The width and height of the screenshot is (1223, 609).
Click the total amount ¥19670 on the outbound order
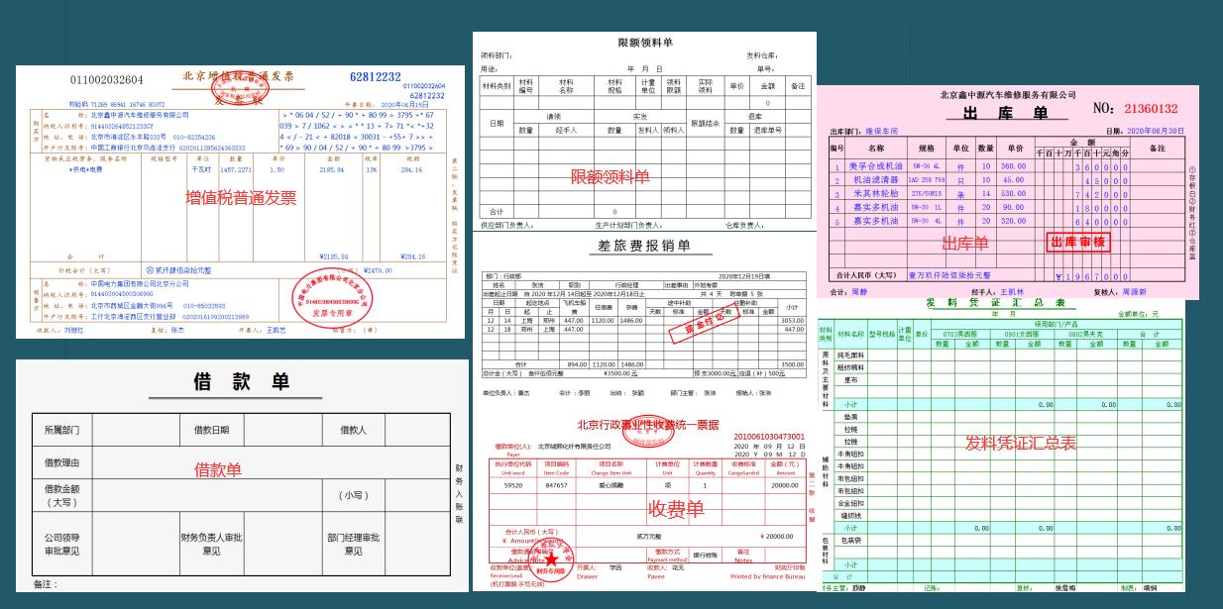tap(1092, 276)
